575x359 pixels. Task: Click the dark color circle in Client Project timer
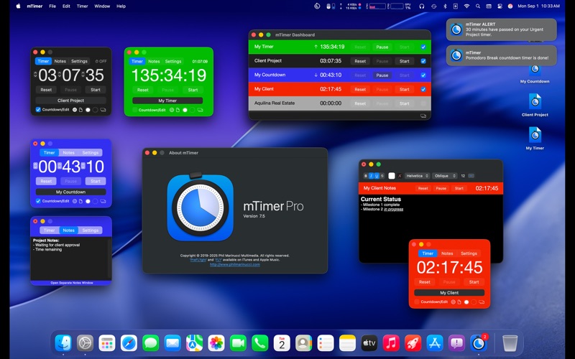pos(95,110)
